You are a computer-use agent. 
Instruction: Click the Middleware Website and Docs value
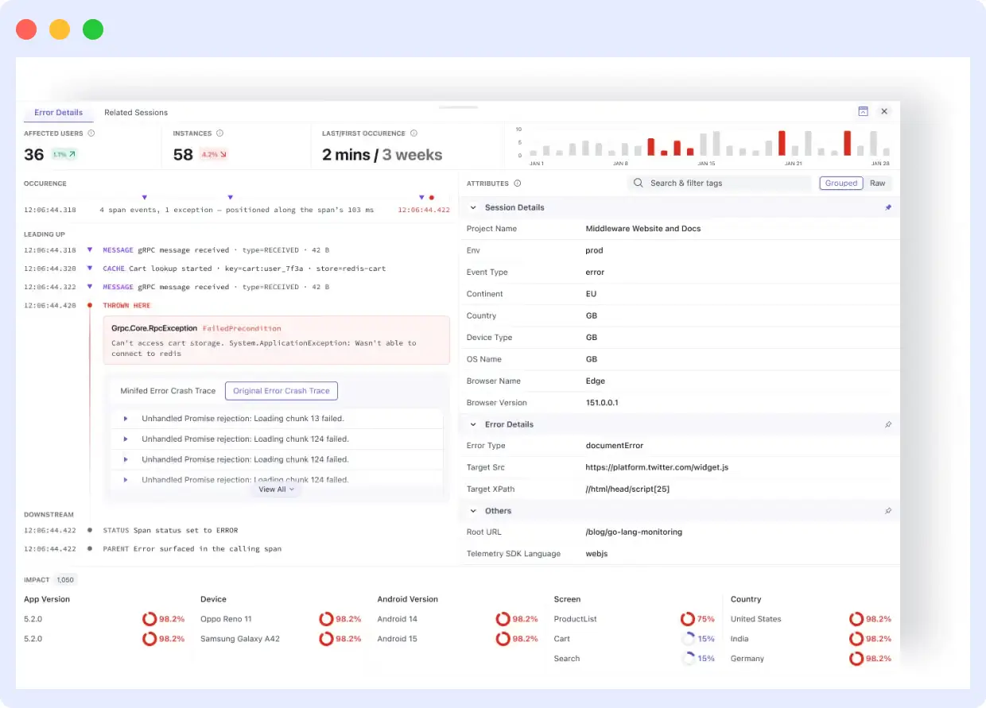[643, 229]
